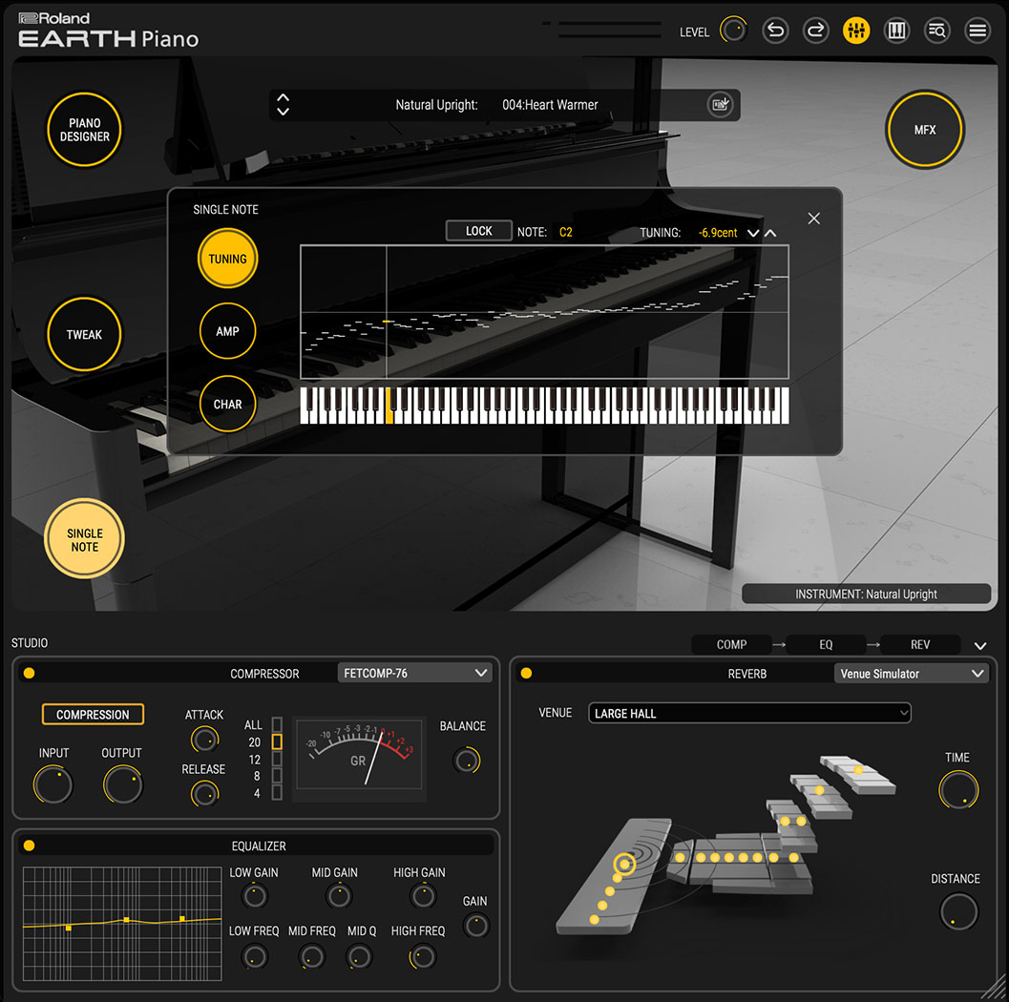Select ratio 4
The width and height of the screenshot is (1009, 1002).
click(x=277, y=793)
